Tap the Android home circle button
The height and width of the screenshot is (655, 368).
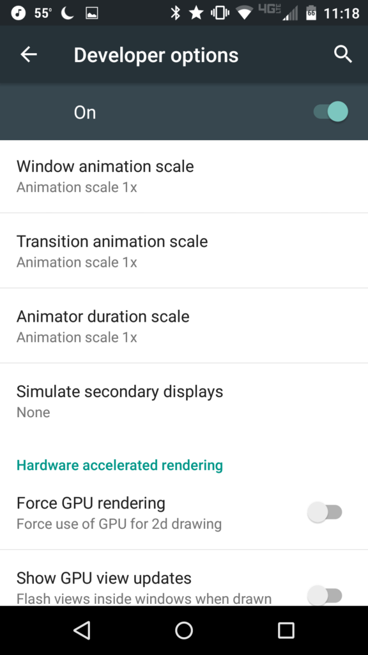(184, 630)
